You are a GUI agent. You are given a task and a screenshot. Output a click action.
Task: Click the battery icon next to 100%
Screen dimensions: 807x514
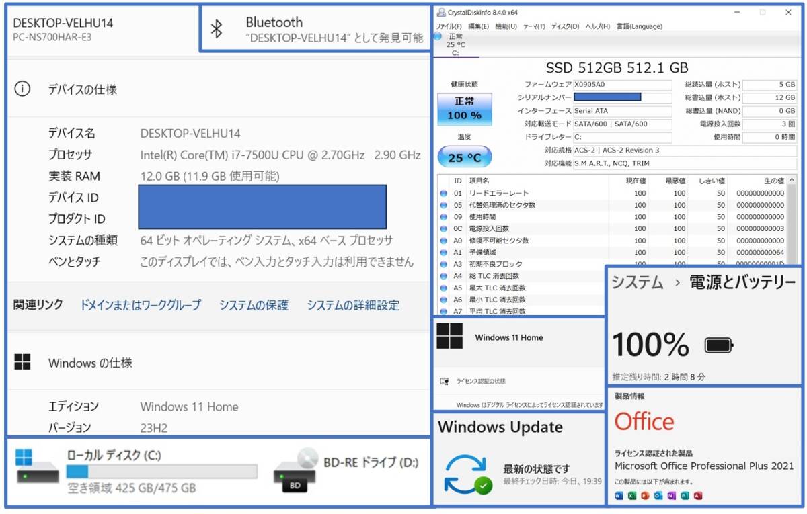[x=718, y=345]
